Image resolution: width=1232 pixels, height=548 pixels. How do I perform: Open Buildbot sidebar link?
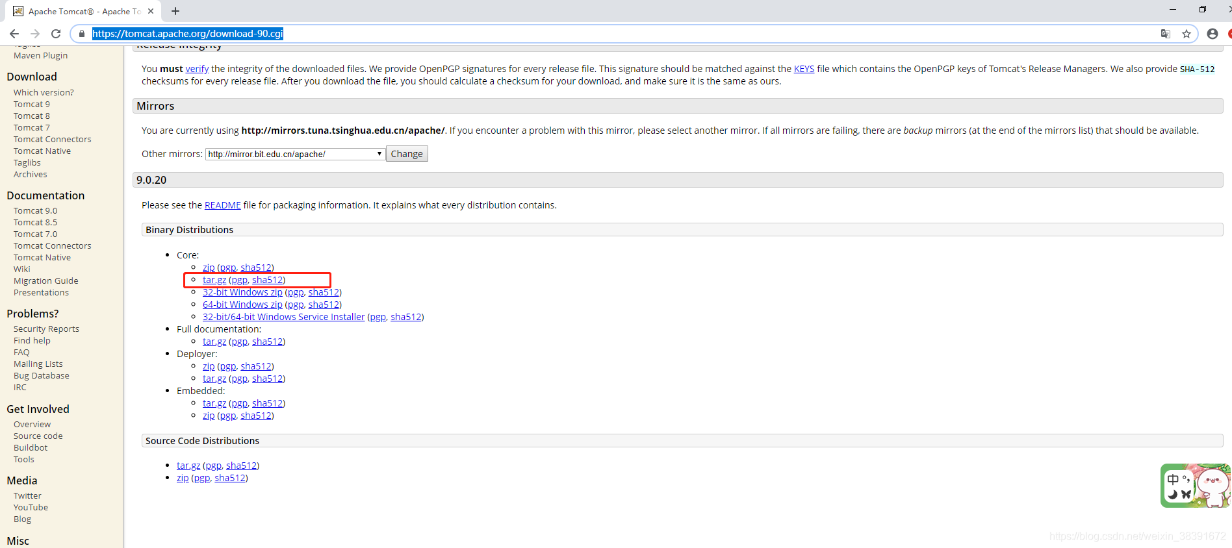(31, 448)
